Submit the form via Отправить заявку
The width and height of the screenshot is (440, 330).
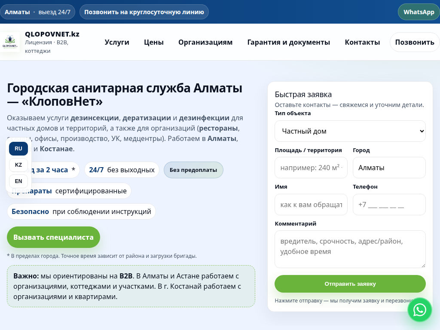350,284
